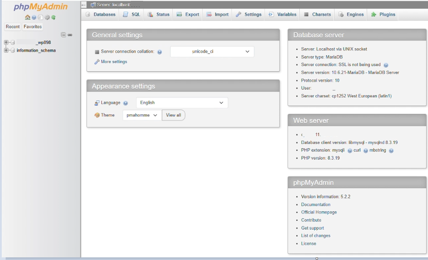Switch to the Favorites tab
Viewport: 428px width, 260px height.
(33, 26)
